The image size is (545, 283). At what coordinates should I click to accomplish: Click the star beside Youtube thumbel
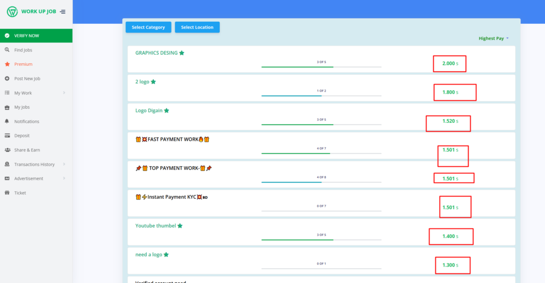(x=180, y=226)
